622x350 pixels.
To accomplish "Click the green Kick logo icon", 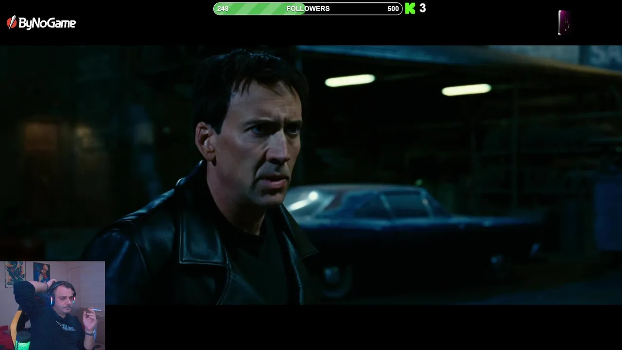I will point(410,8).
